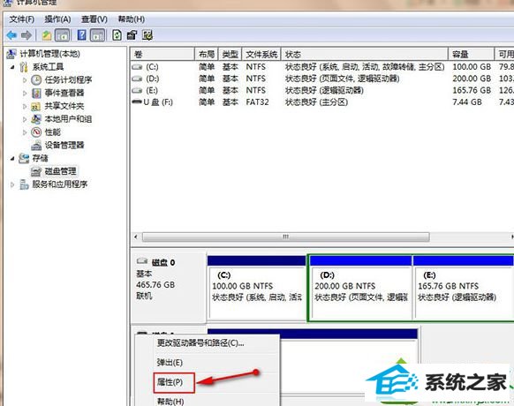Select 设备管理器 tree item
The image size is (514, 406).
(64, 145)
